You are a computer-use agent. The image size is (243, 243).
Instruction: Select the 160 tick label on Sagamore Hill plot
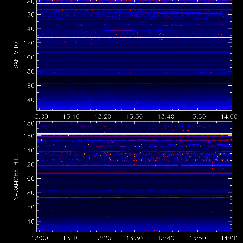(x=29, y=136)
